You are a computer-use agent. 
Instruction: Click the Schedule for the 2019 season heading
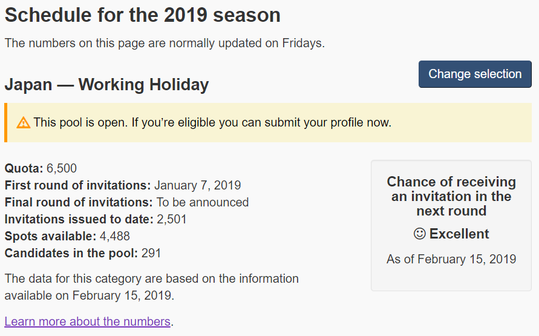click(x=142, y=15)
